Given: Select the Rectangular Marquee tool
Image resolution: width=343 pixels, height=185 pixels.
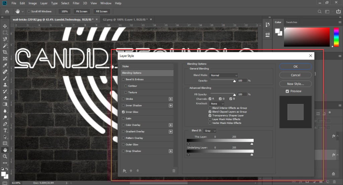Looking at the screenshot, I should coord(5,32).
